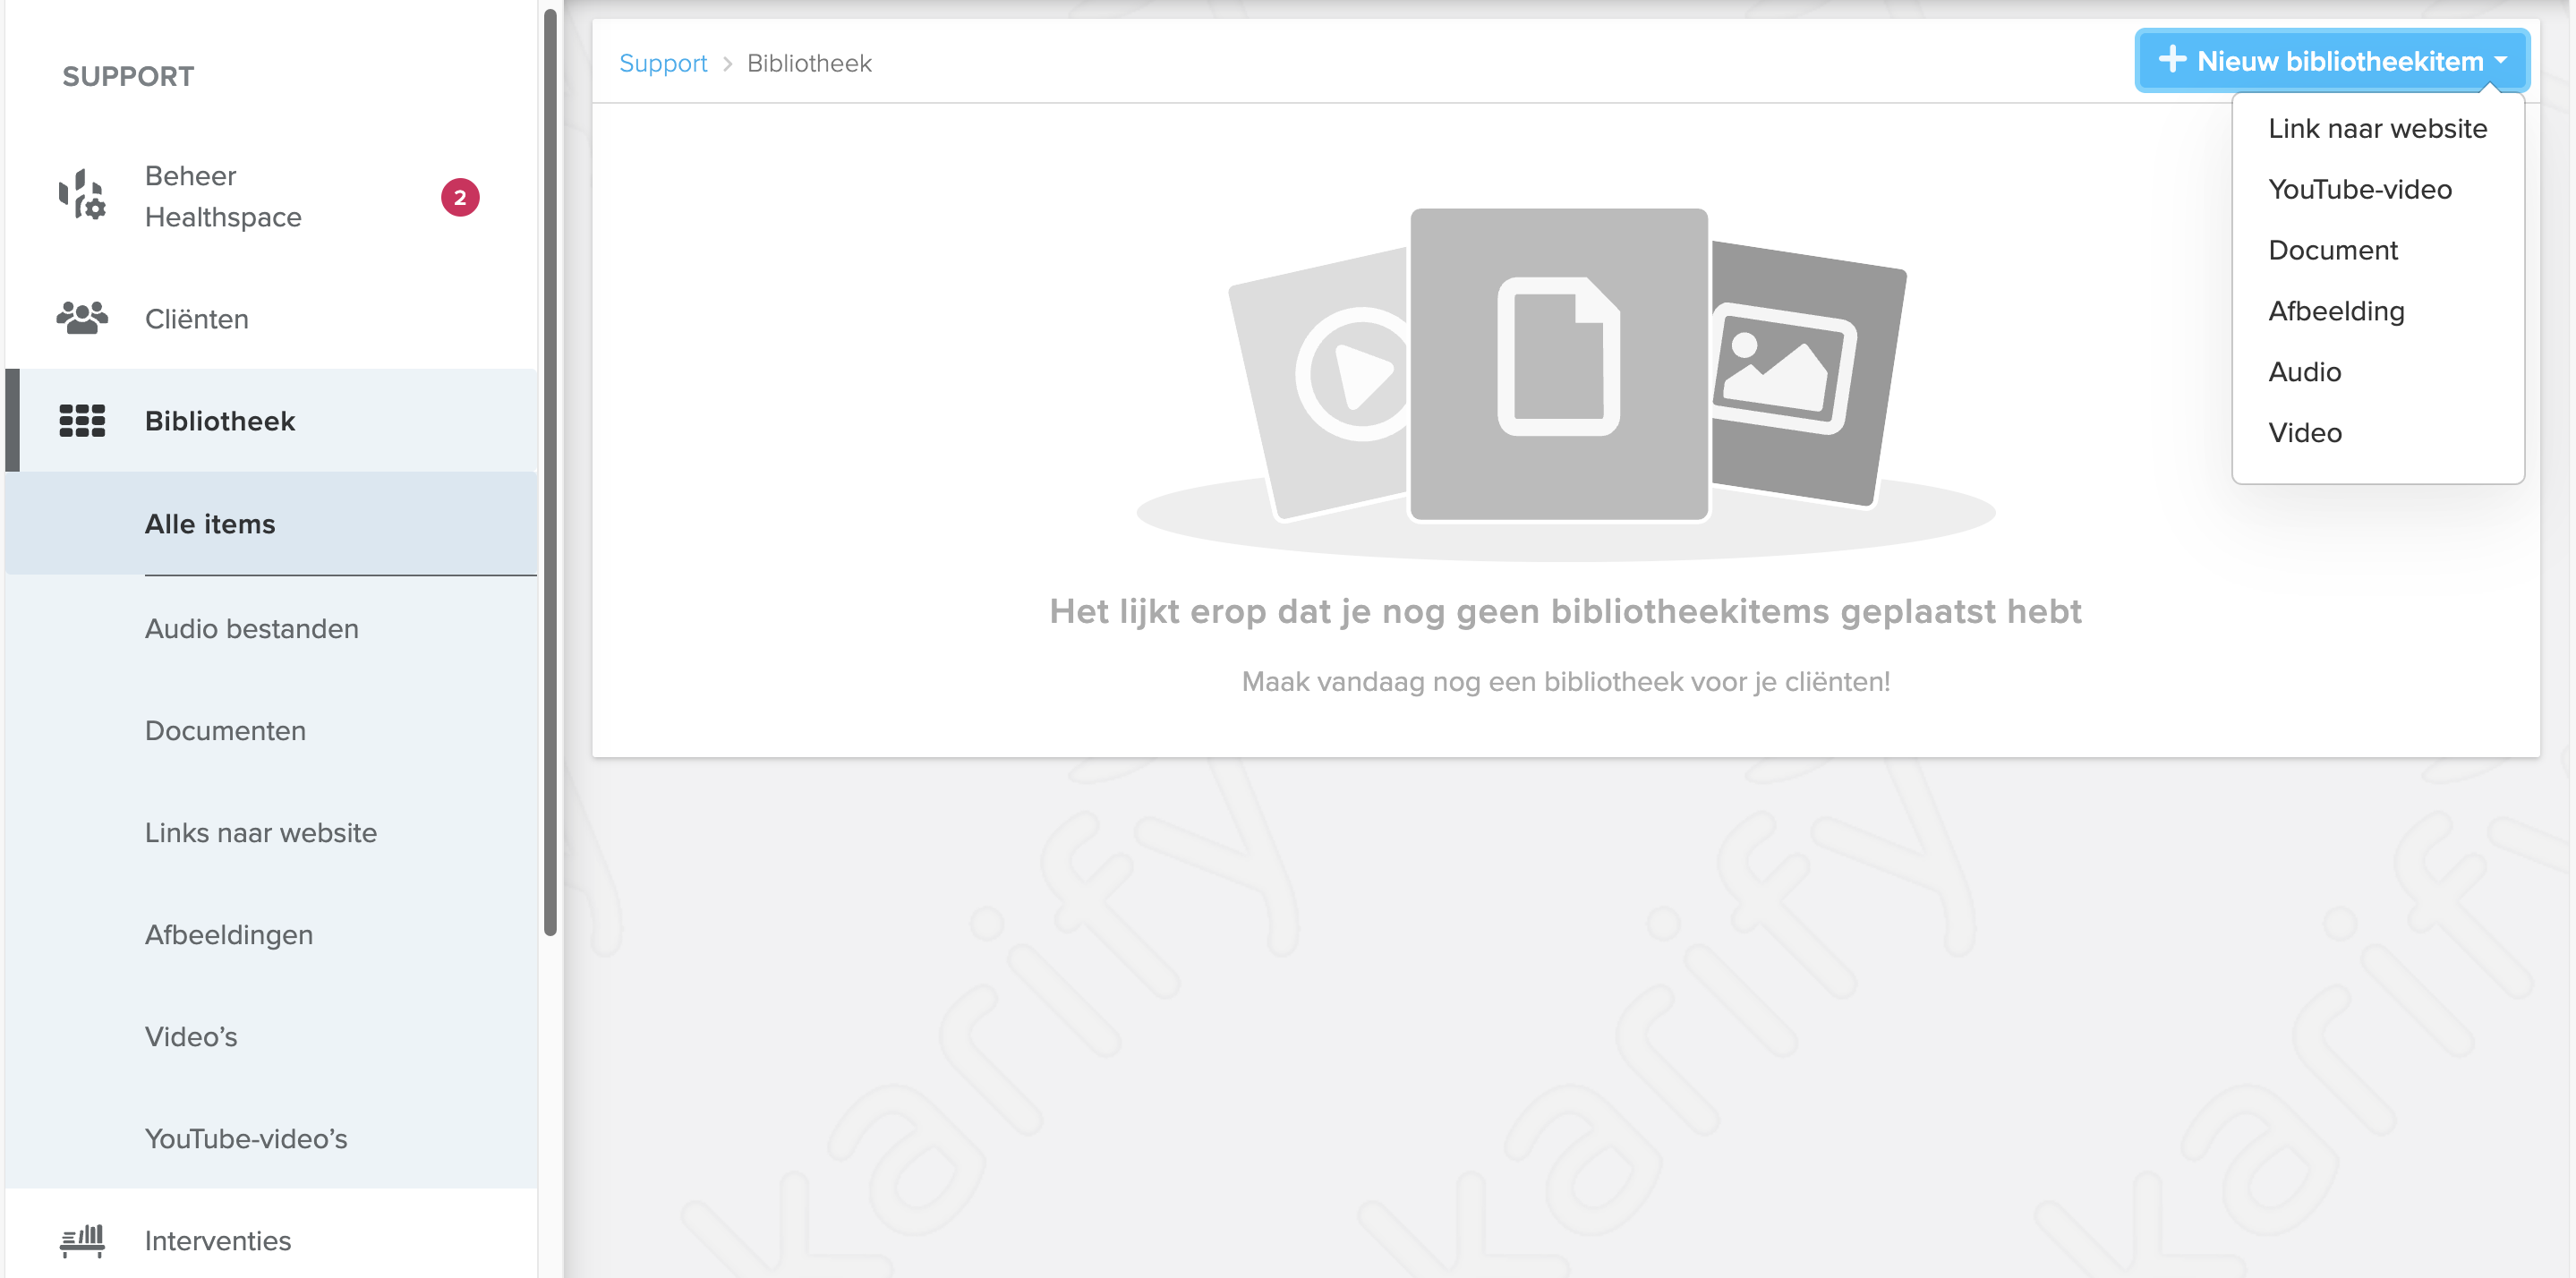The width and height of the screenshot is (2576, 1278).
Task: Open the Support breadcrumb link
Action: click(663, 63)
